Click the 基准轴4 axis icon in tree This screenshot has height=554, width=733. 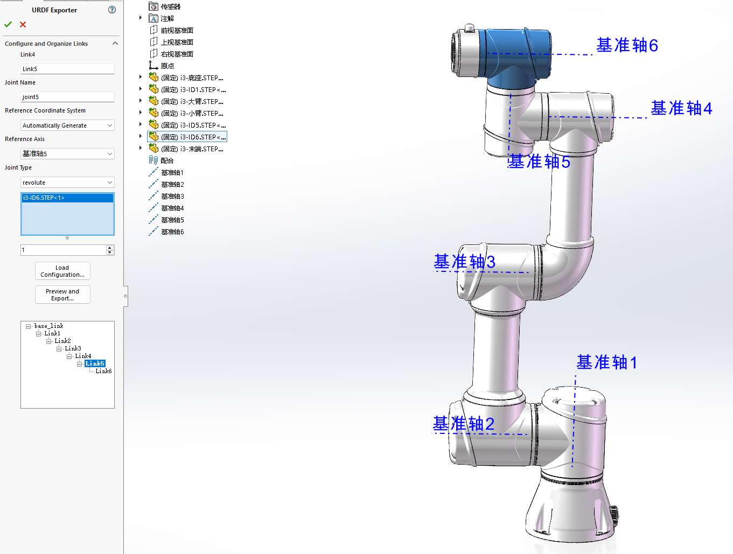pyautogui.click(x=153, y=208)
